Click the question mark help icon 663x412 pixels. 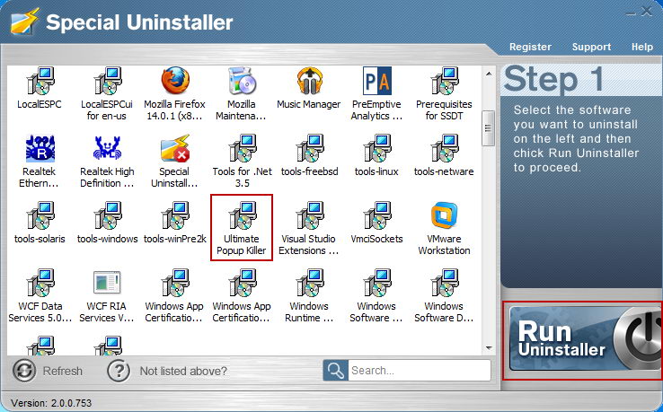[x=119, y=371]
